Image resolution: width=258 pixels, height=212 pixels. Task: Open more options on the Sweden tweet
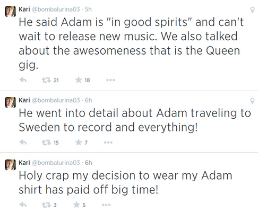click(x=108, y=143)
